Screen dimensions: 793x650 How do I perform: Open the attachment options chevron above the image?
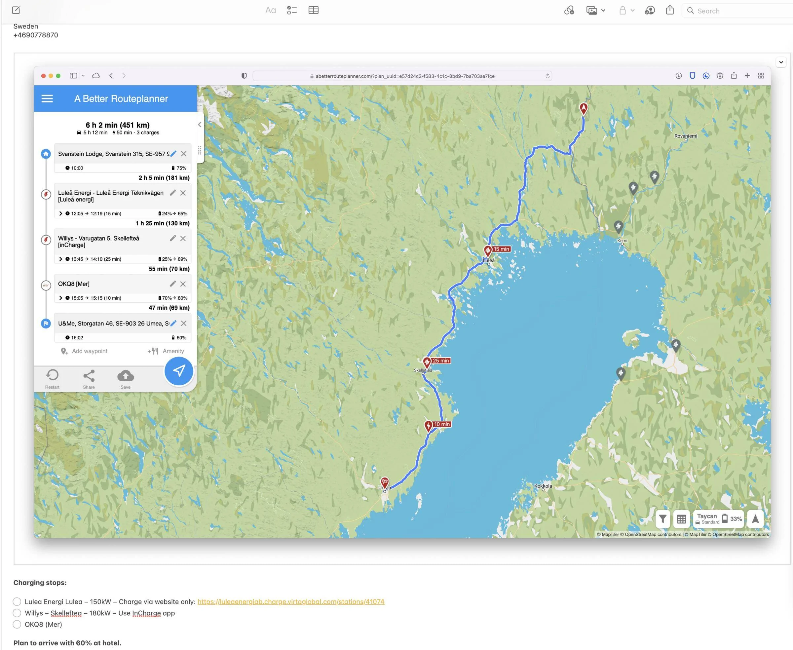click(x=781, y=62)
